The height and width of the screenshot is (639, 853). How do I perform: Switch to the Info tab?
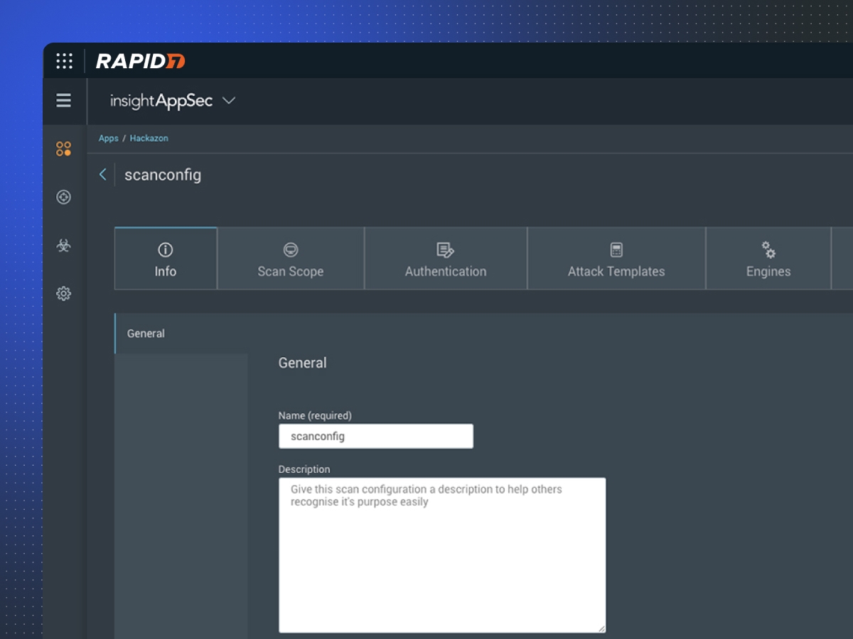[x=166, y=258]
